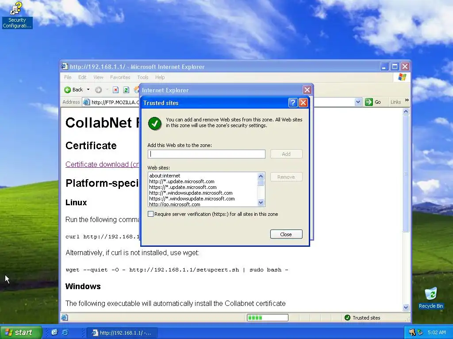The image size is (453, 339).
Task: Click the loading progress bar in status bar
Action: coord(268,318)
